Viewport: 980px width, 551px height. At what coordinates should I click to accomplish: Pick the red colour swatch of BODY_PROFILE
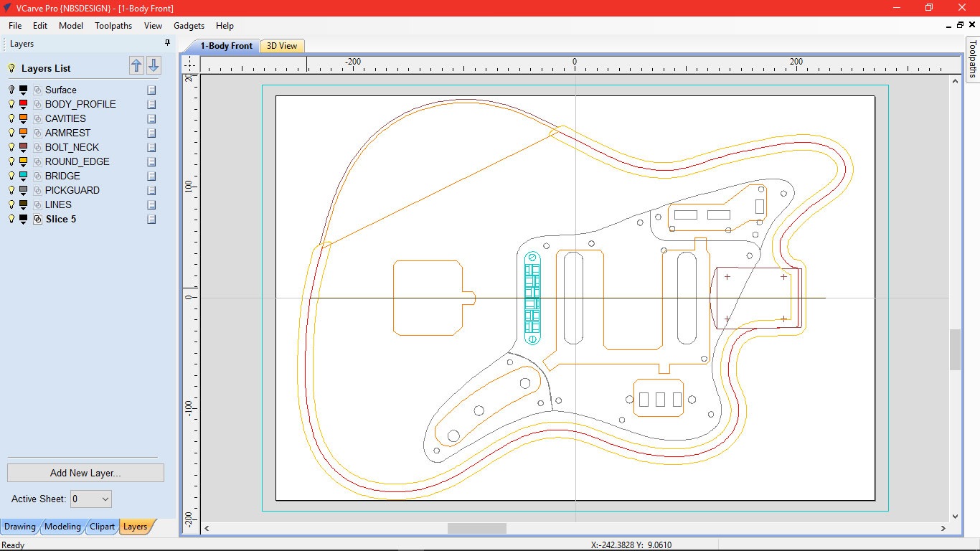24,103
